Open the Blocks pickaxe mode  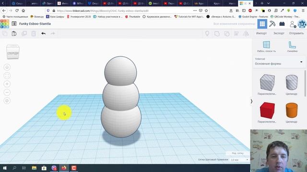click(272, 24)
